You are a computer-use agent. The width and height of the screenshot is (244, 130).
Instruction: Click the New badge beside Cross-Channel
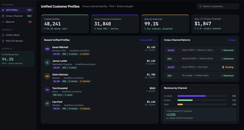[29, 16]
